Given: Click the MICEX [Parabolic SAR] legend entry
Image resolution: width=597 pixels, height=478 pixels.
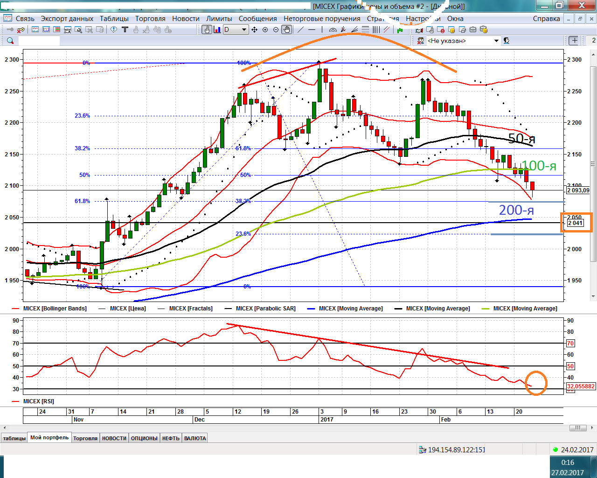Looking at the screenshot, I should tap(260, 309).
